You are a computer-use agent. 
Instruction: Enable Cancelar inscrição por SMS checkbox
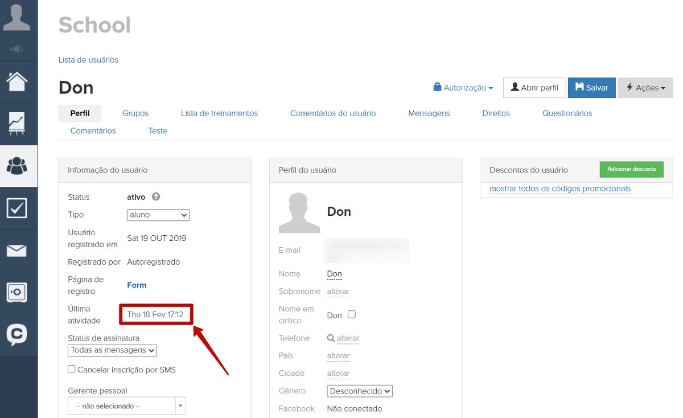pyautogui.click(x=72, y=369)
